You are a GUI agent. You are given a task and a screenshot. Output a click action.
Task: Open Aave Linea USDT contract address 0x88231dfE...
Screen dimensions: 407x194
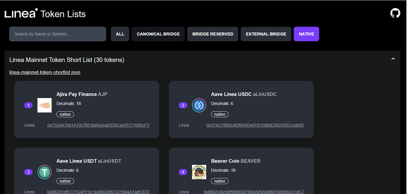point(98,192)
